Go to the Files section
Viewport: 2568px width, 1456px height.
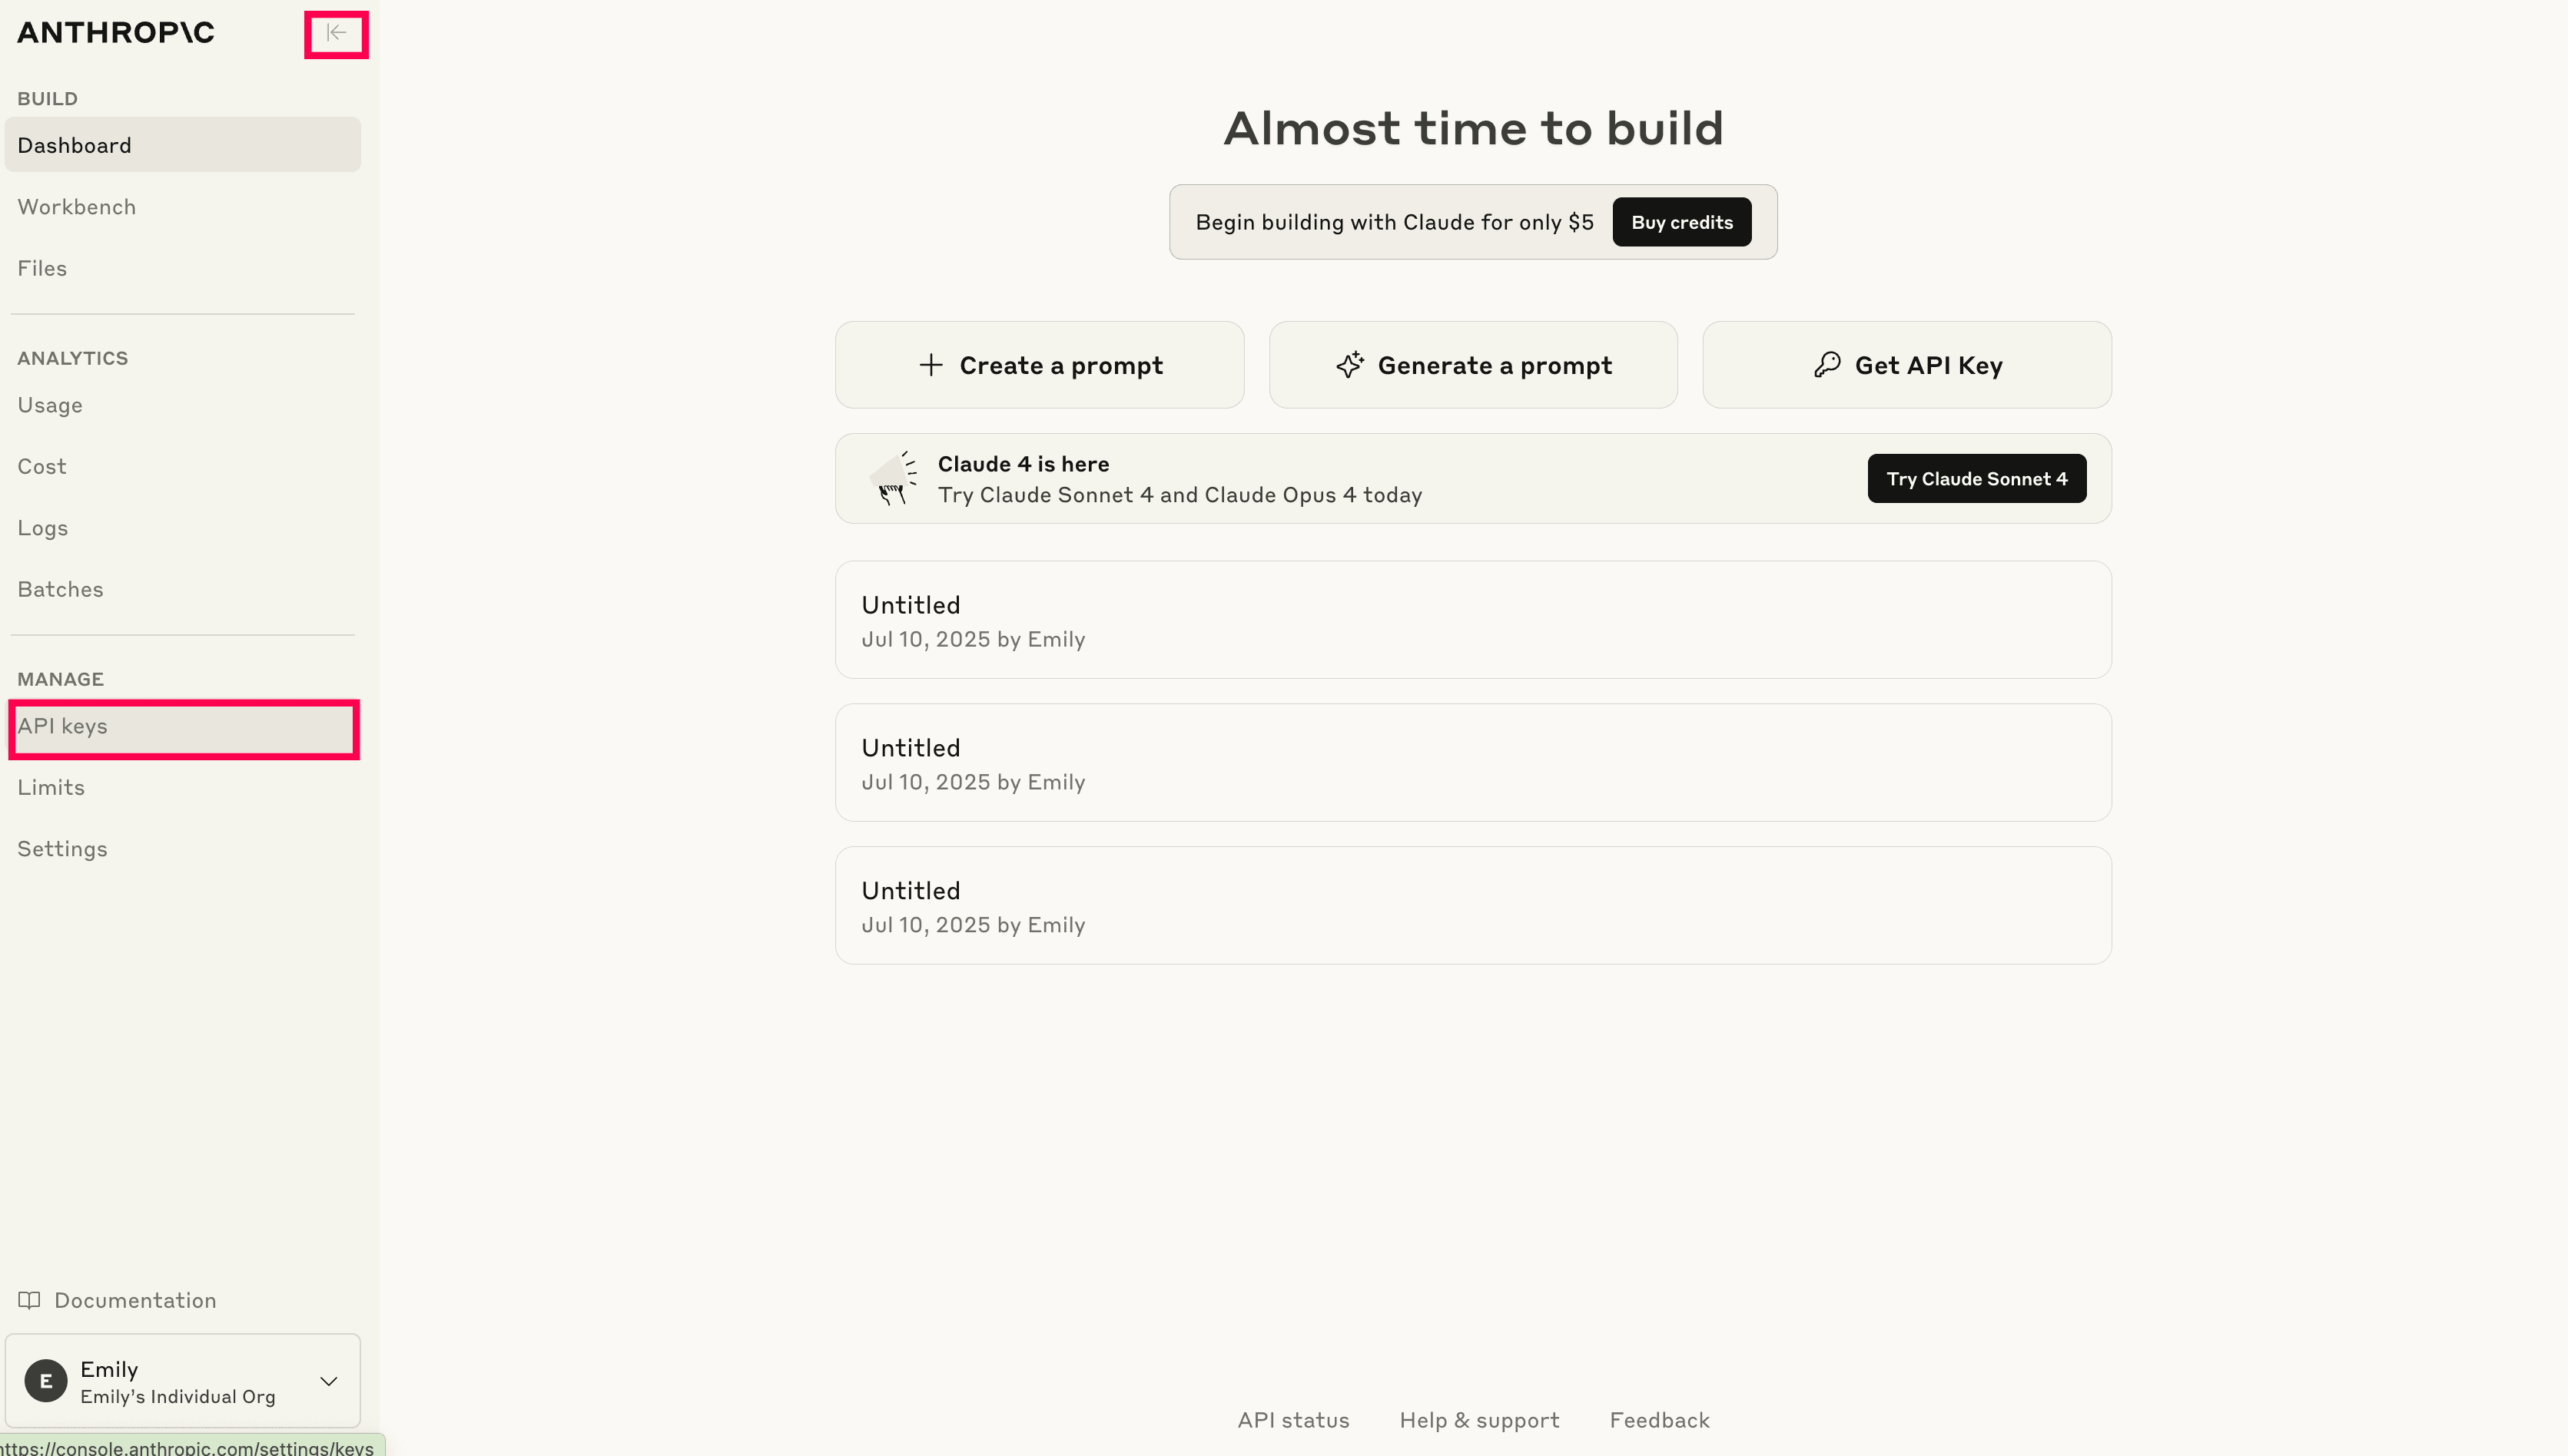(42, 268)
